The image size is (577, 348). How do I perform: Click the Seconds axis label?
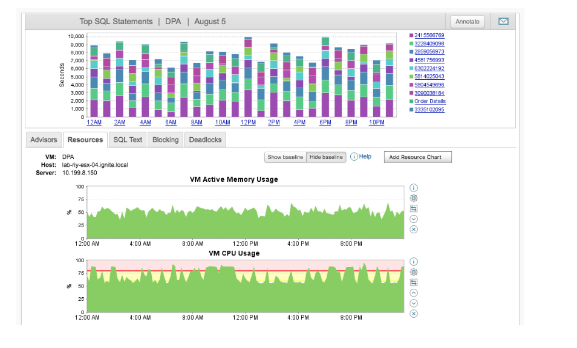(x=62, y=75)
